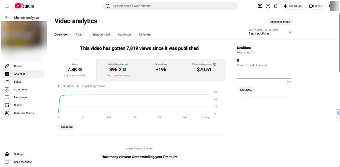Click the Details pencil icon
This screenshot has width=340, height=167.
(7, 66)
